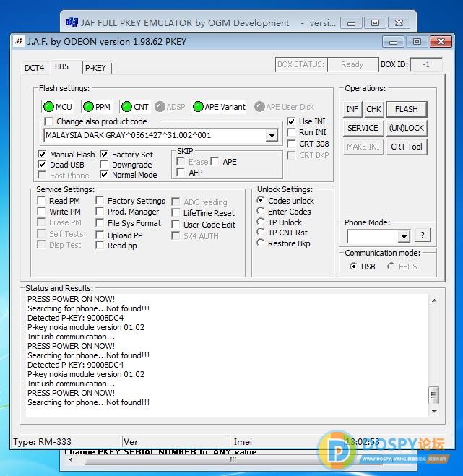Image resolution: width=463 pixels, height=476 pixels.
Task: Select Enter Codes radio option
Action: [260, 211]
